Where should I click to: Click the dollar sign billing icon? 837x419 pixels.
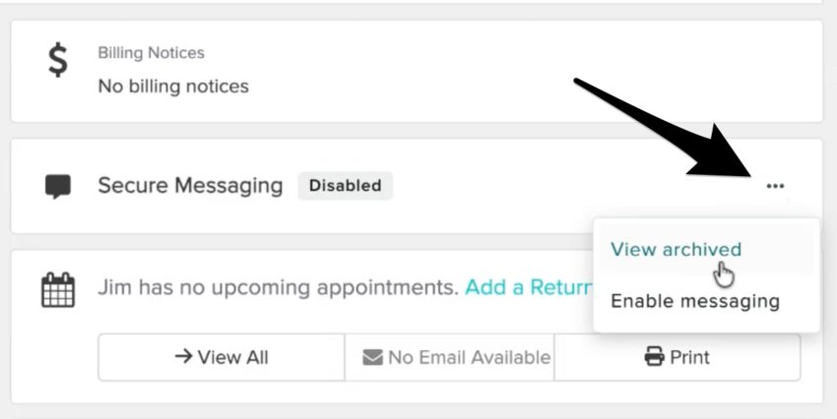click(x=59, y=61)
